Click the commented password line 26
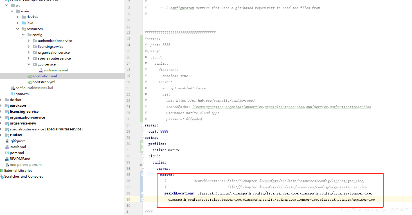This screenshot has width=412, height=215. (173, 119)
